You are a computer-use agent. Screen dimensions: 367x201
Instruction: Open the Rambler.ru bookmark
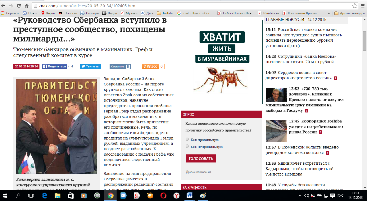(268, 13)
